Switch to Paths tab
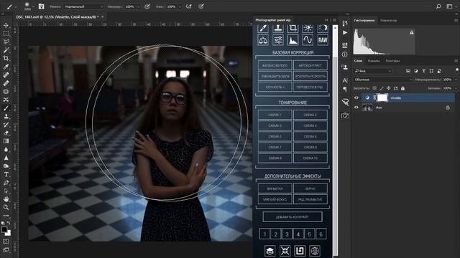Screen dimensions: 460x258 [x=392, y=61]
